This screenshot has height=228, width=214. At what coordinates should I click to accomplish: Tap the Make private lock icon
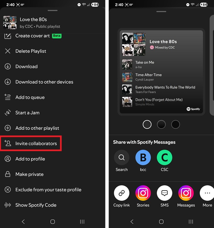click(x=8, y=174)
